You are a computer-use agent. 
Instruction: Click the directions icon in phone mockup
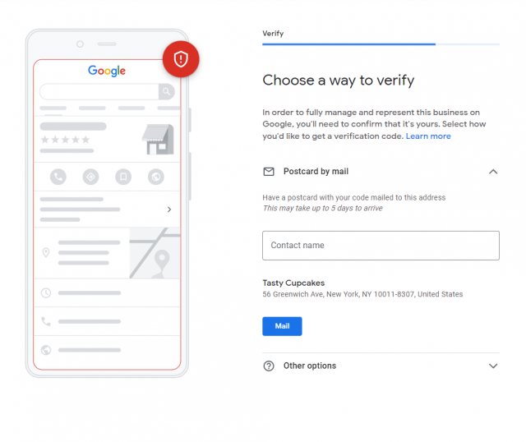[x=90, y=177]
